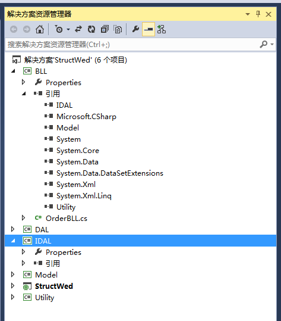Image resolution: width=281 pixels, height=321 pixels.
Task: Open the Pending Changes Filter dropdown arrow
Action: (x=68, y=30)
